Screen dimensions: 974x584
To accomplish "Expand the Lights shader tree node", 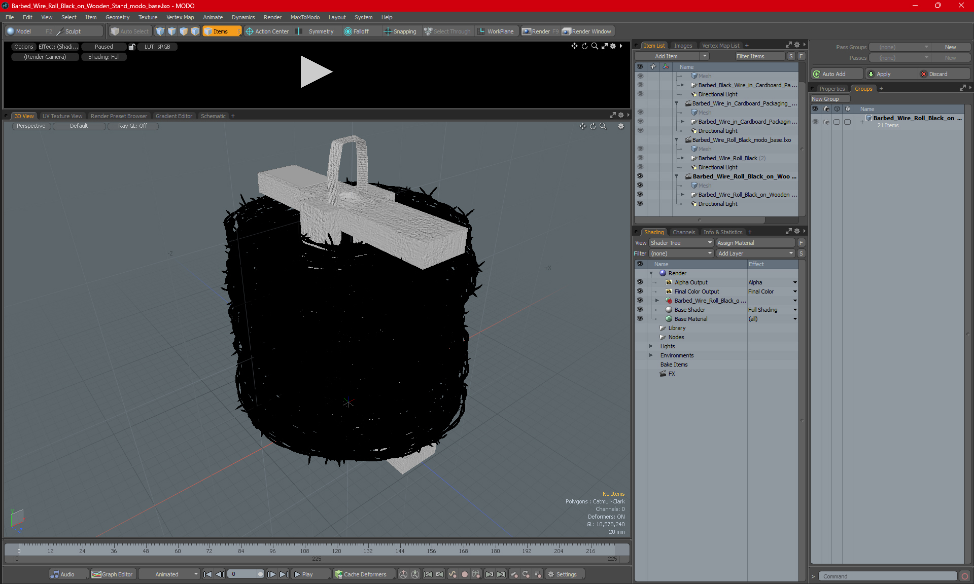I will point(651,346).
